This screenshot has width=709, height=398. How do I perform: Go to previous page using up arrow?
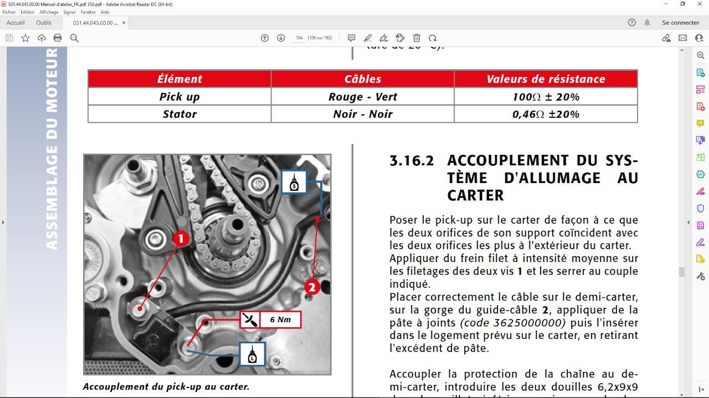coord(265,38)
